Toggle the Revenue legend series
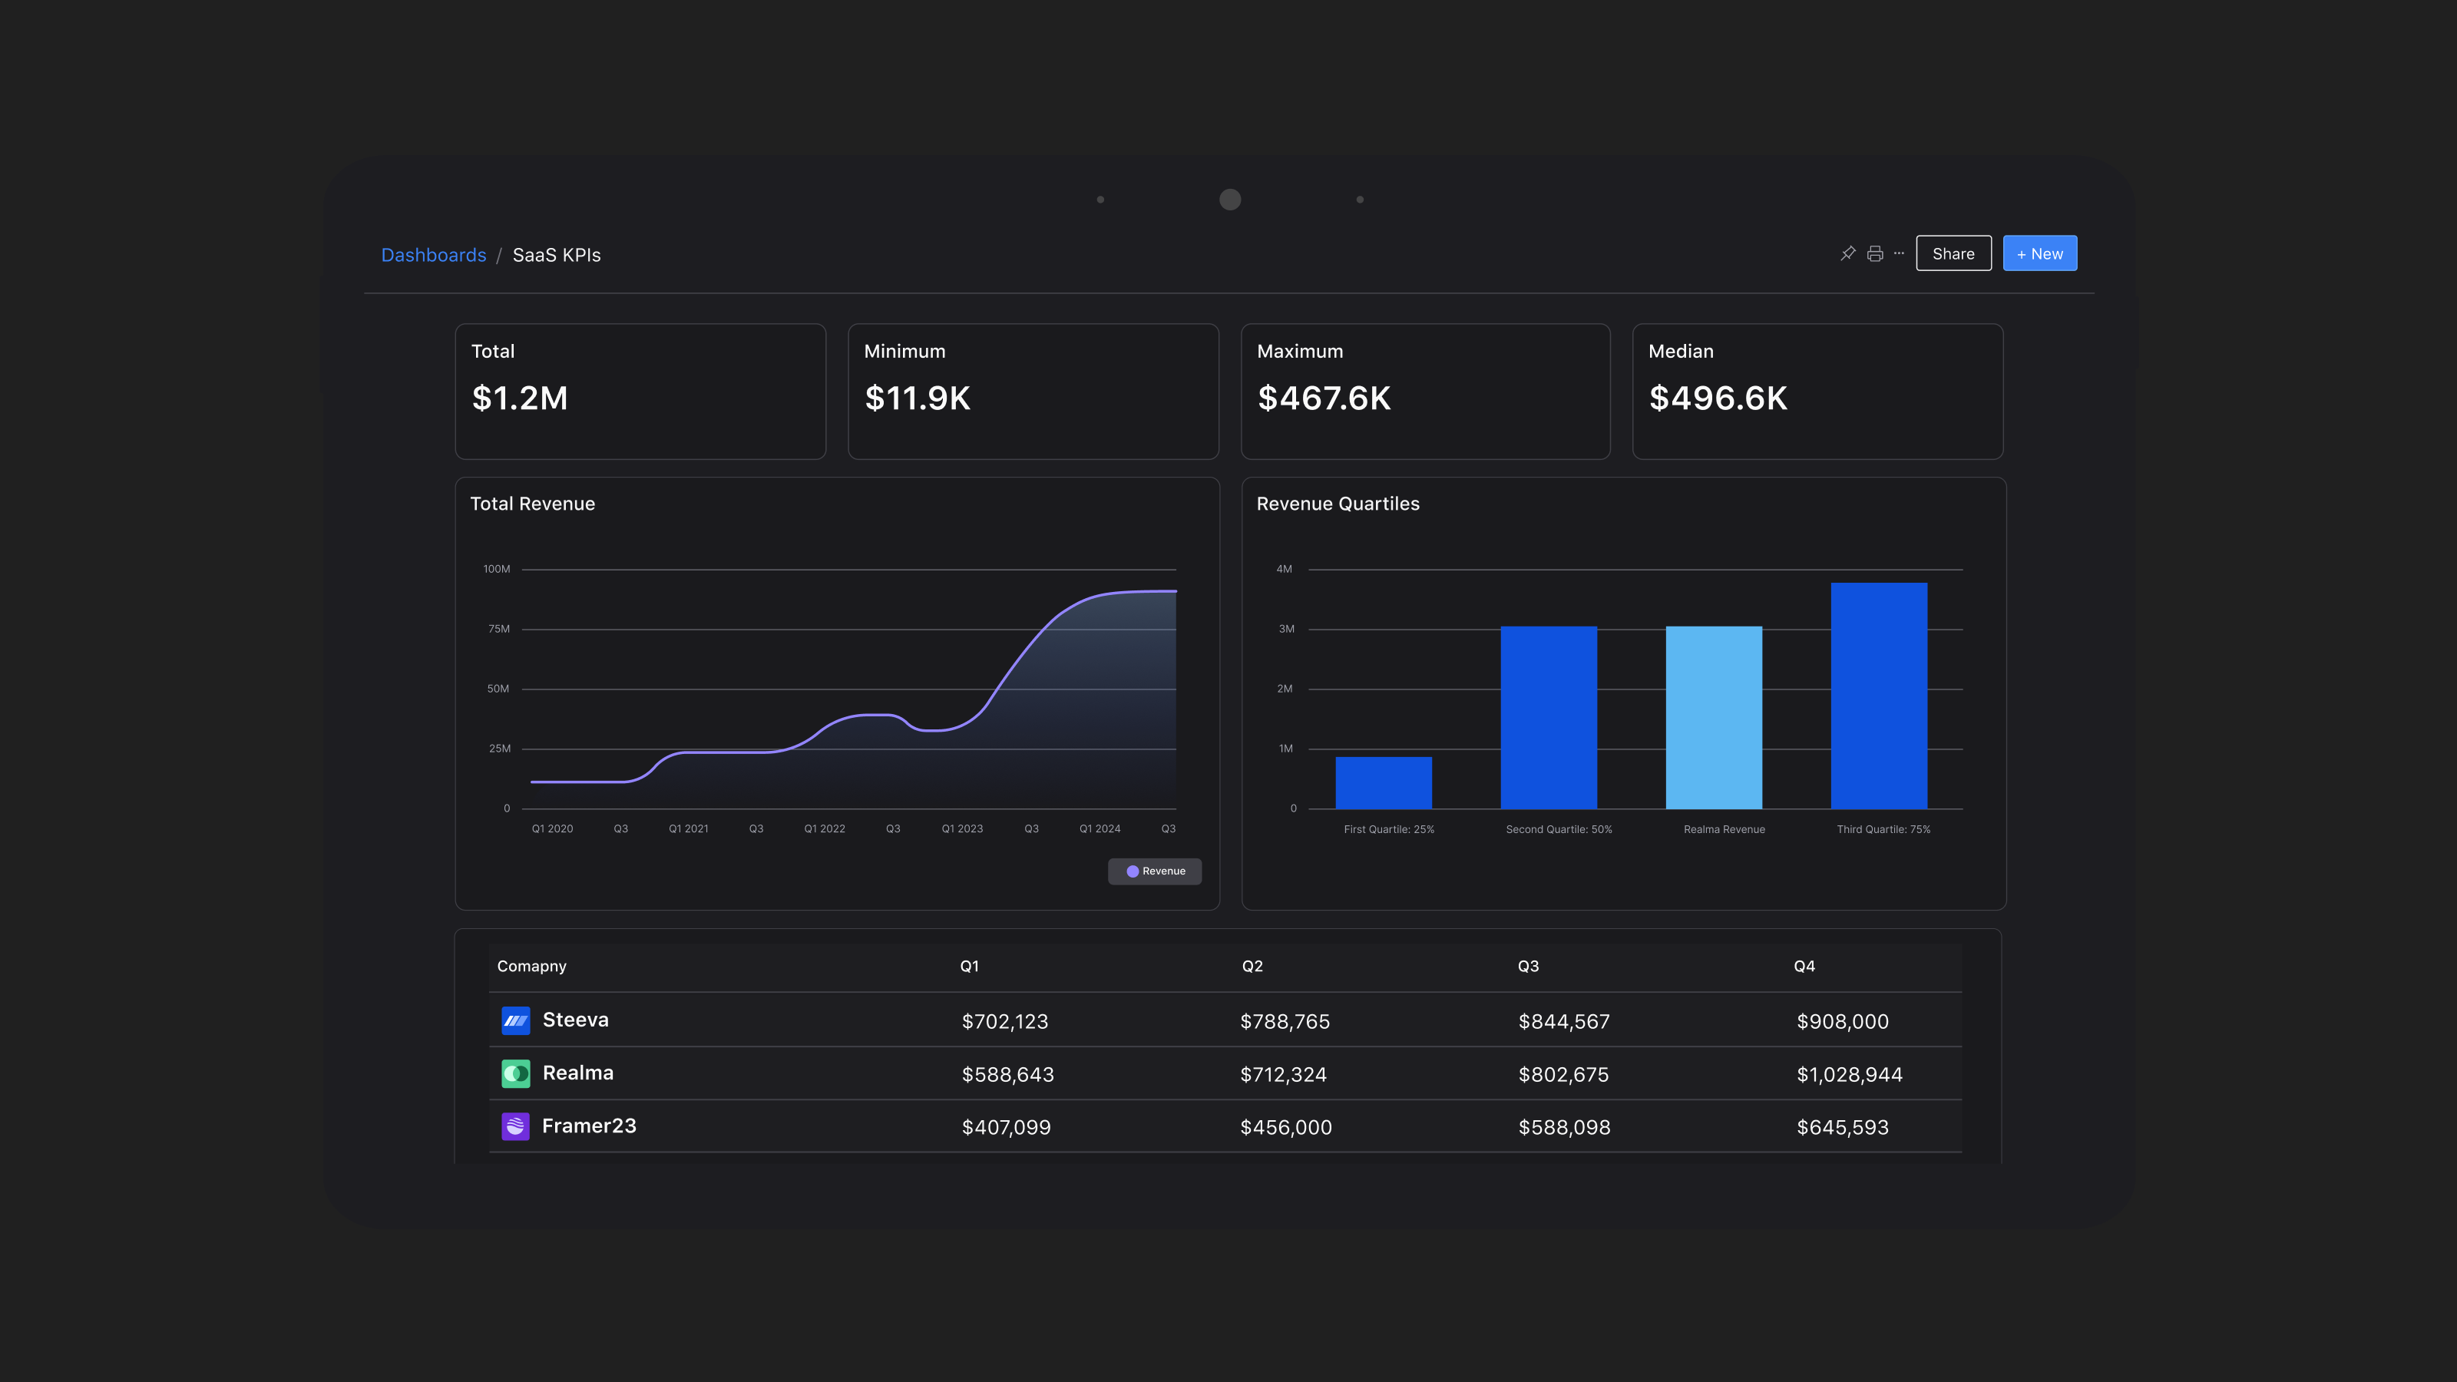This screenshot has height=1382, width=2457. [1154, 871]
